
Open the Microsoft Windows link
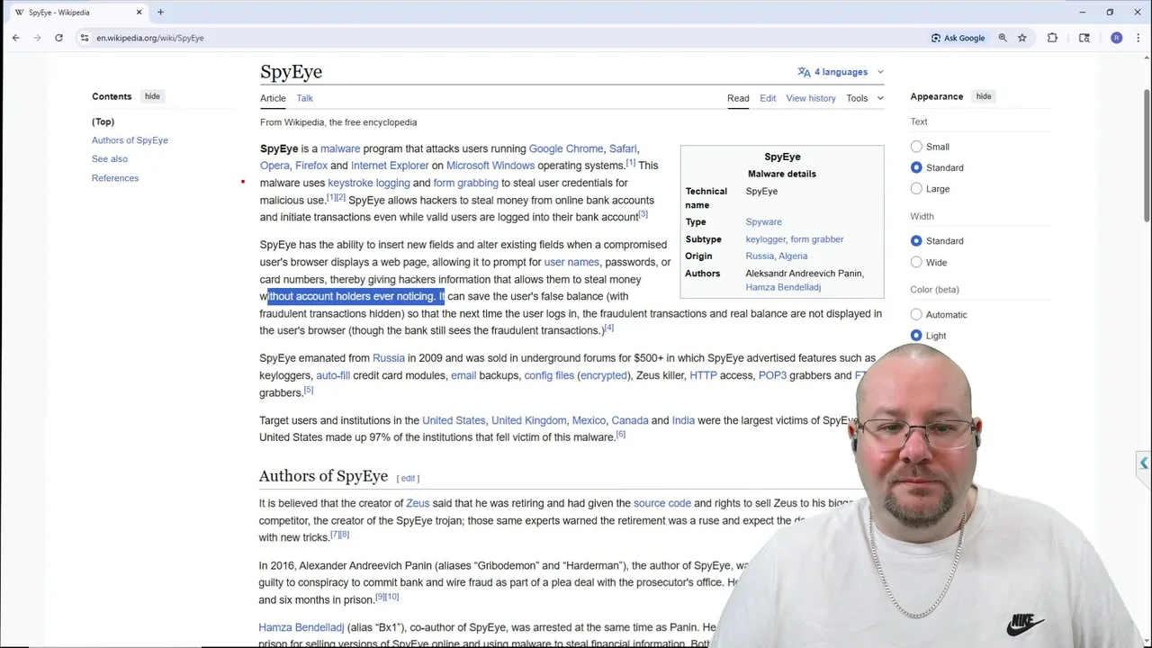tap(490, 166)
